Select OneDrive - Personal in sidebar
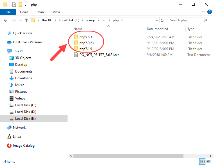Image resolution: width=213 pixels, height=165 pixels. click(28, 42)
